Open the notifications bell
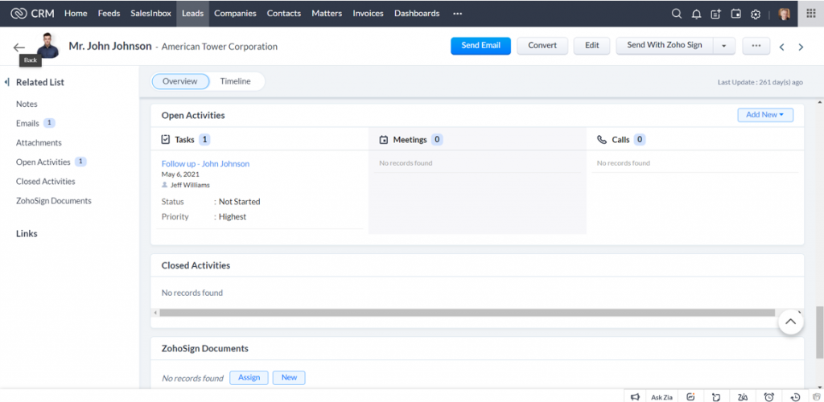 696,14
